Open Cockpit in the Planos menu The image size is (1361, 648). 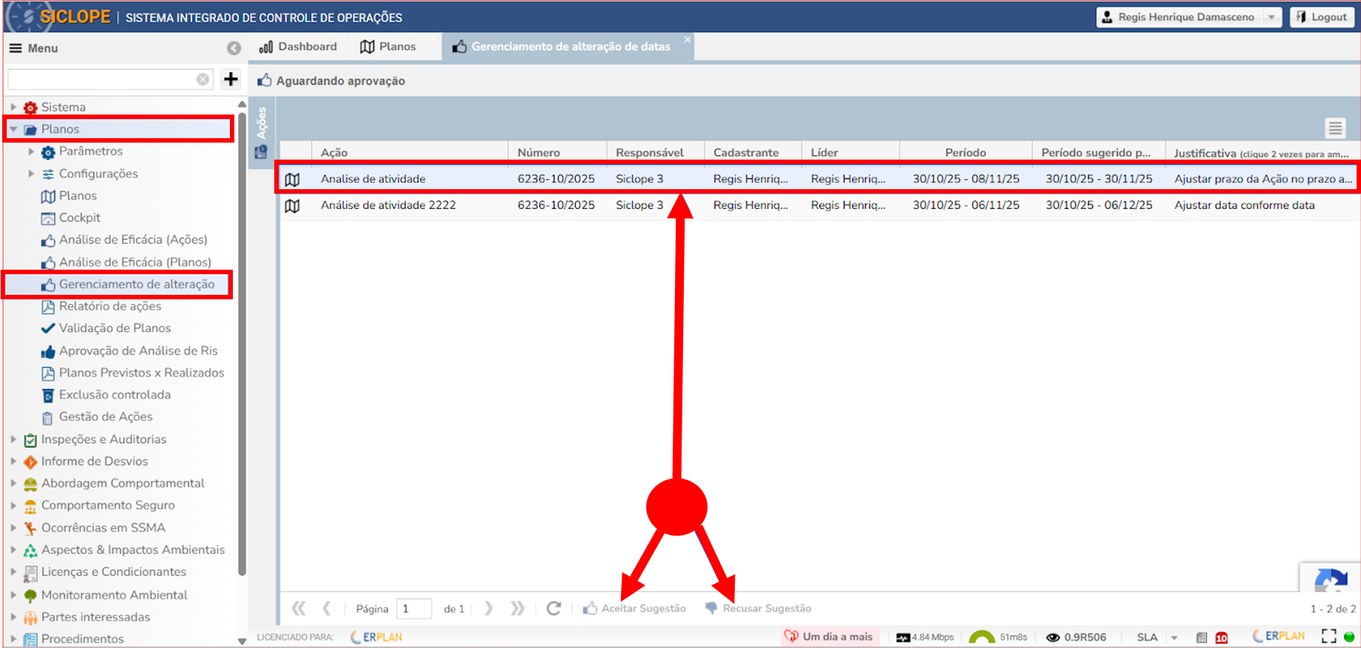79,218
